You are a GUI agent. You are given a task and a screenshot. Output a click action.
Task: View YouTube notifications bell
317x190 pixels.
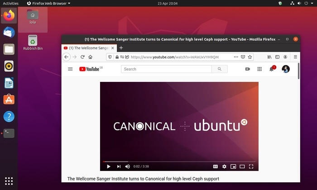[x=272, y=69]
